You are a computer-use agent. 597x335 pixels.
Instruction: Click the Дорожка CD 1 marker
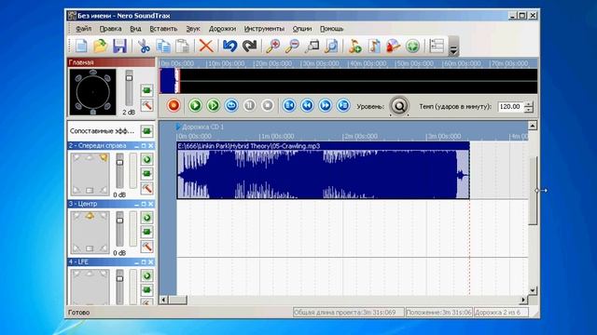coord(200,127)
